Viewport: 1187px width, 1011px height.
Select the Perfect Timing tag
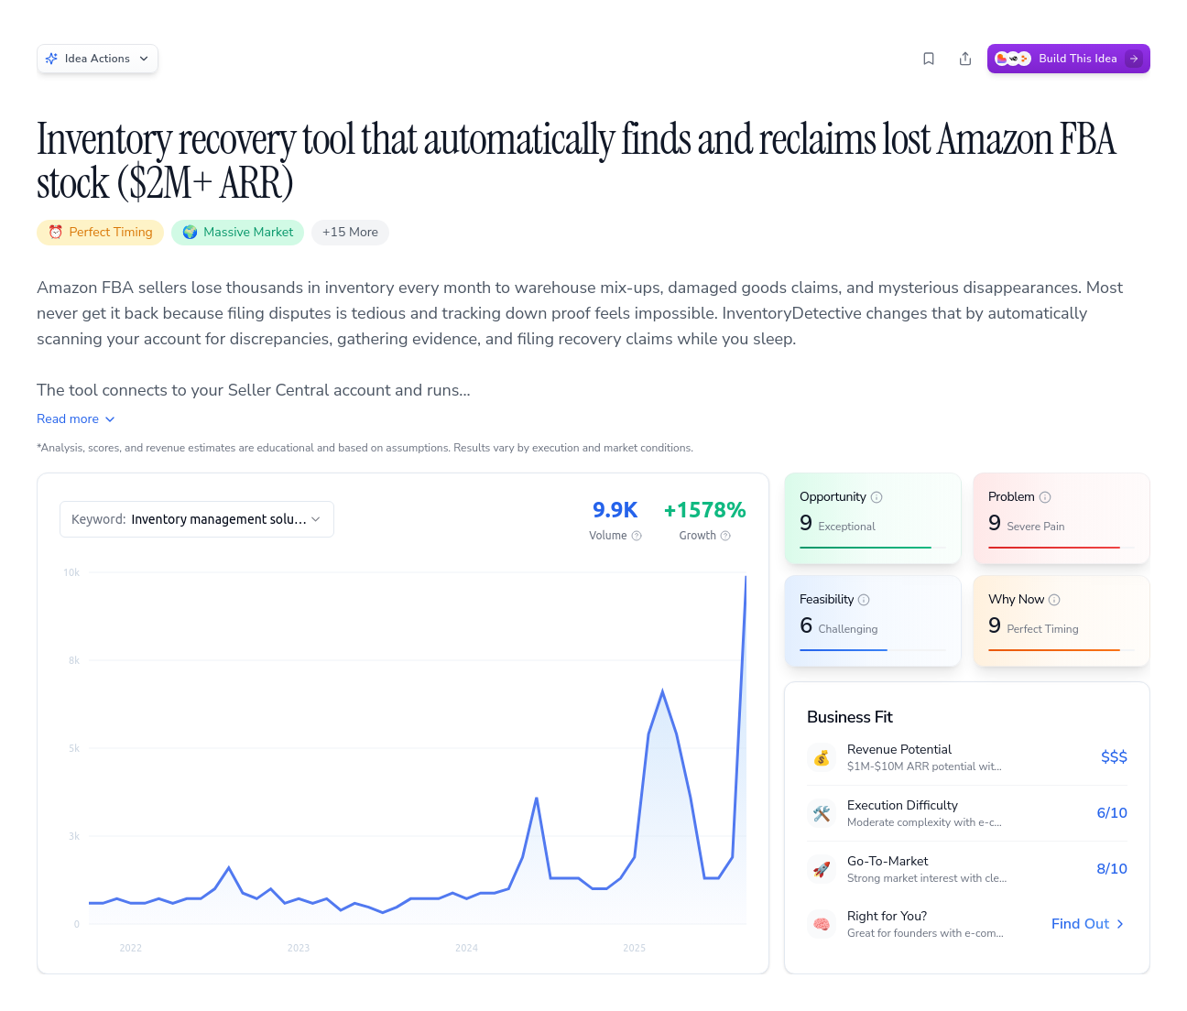pyautogui.click(x=100, y=233)
